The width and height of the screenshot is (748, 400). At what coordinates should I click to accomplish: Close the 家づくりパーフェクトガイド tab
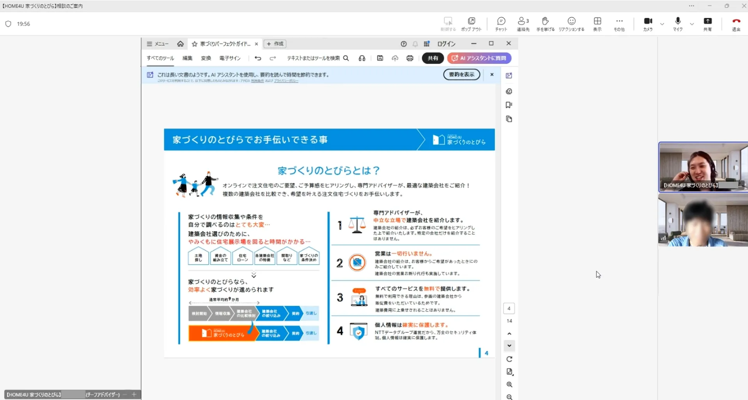(256, 44)
